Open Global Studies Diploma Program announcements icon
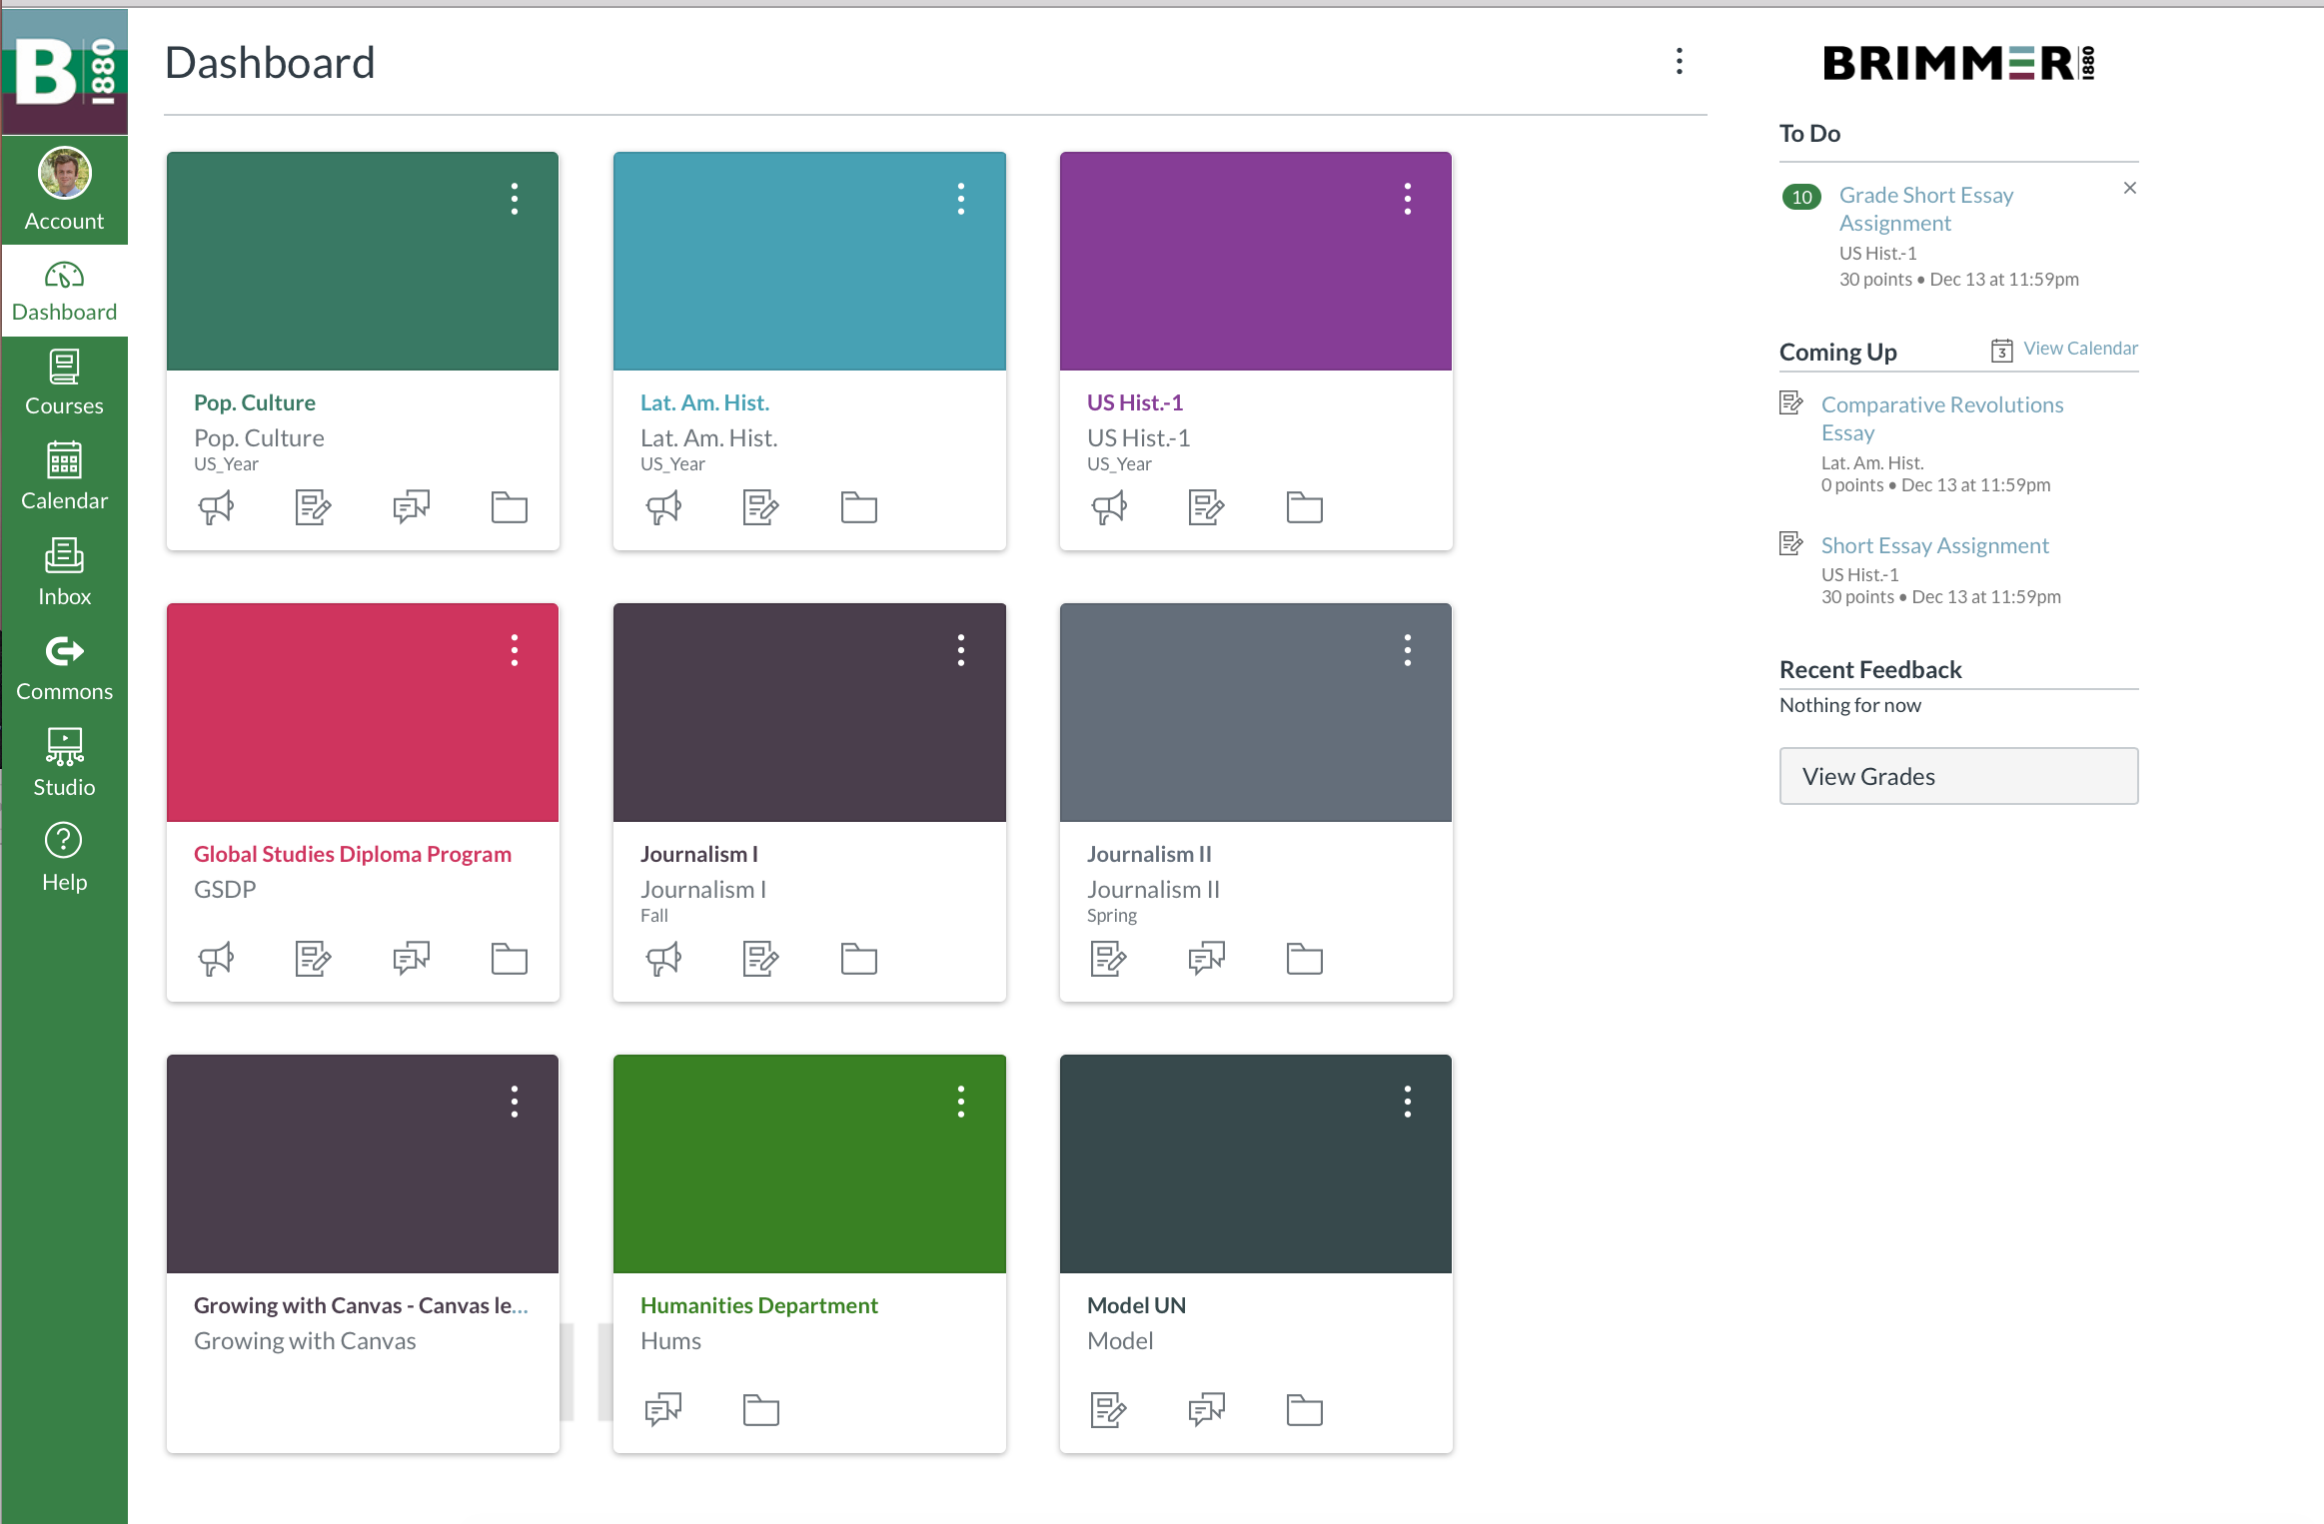Image resolution: width=2324 pixels, height=1524 pixels. (216, 959)
